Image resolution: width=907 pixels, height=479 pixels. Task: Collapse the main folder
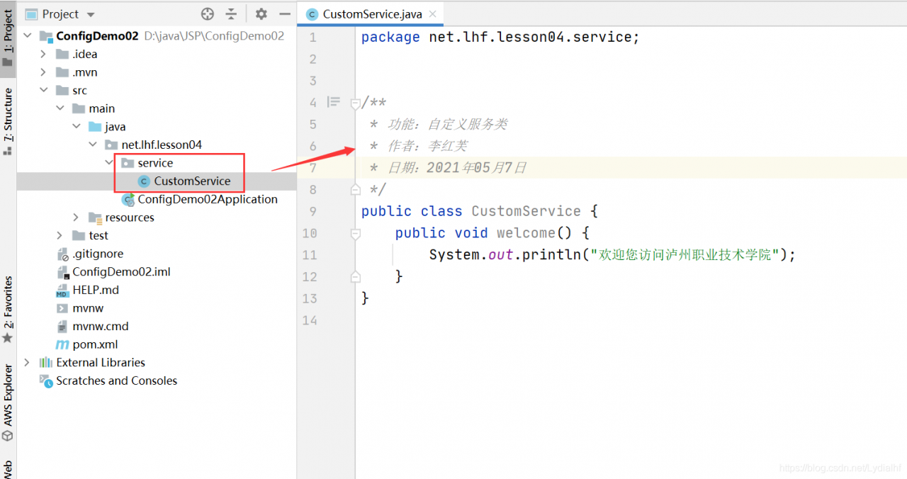pyautogui.click(x=60, y=108)
